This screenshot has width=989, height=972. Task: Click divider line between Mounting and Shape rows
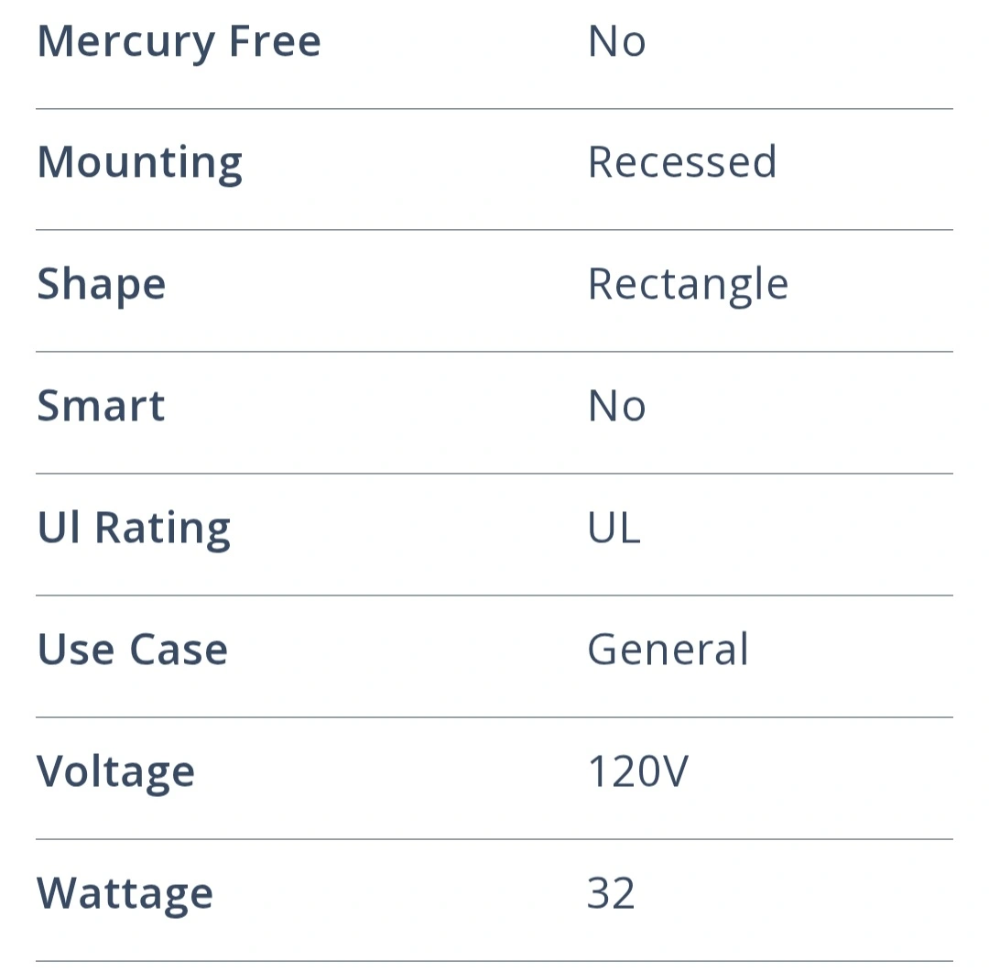pos(494,230)
